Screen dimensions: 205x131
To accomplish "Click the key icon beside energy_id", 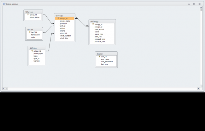I will (x=93, y=24).
